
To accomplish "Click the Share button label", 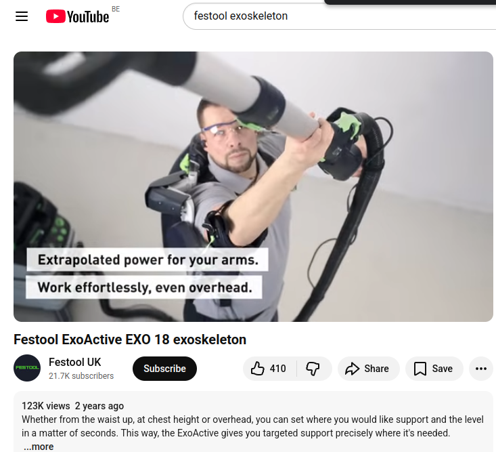I will point(376,369).
